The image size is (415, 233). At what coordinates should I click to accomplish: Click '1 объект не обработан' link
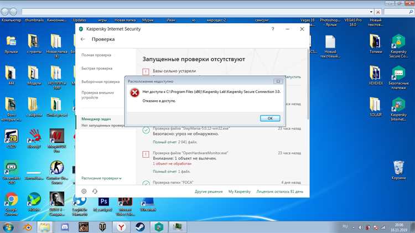tap(172, 164)
